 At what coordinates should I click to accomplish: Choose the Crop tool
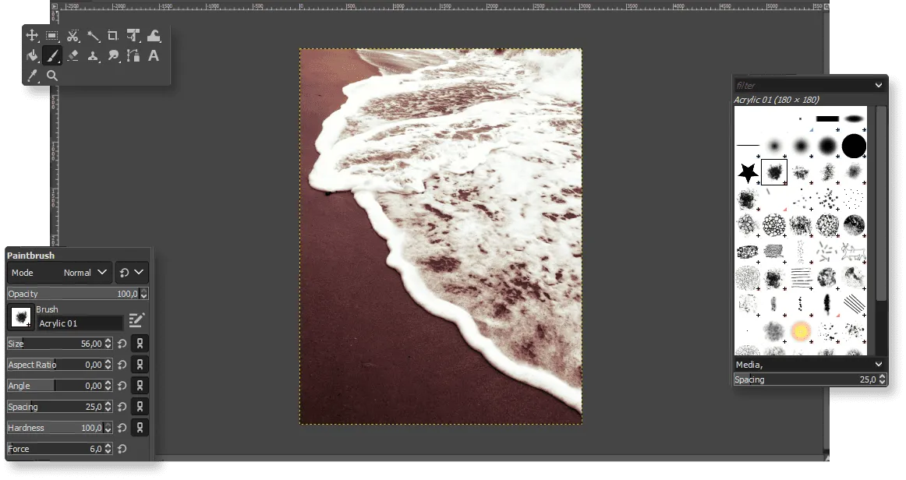(x=113, y=36)
